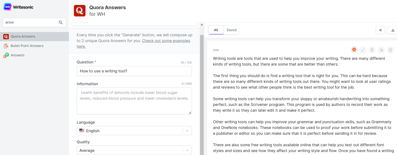Switch to the Saved tab

click(231, 30)
